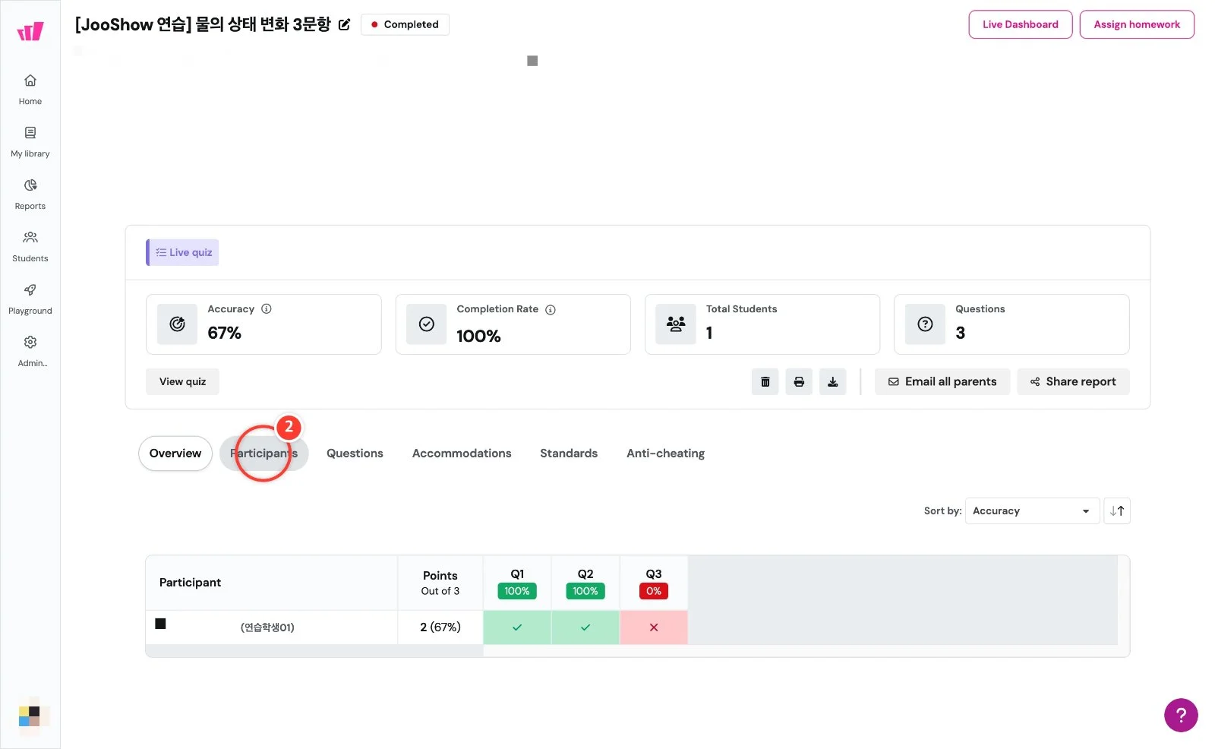Open Q2 correct answer cell
Image resolution: width=1215 pixels, height=749 pixels.
(585, 627)
